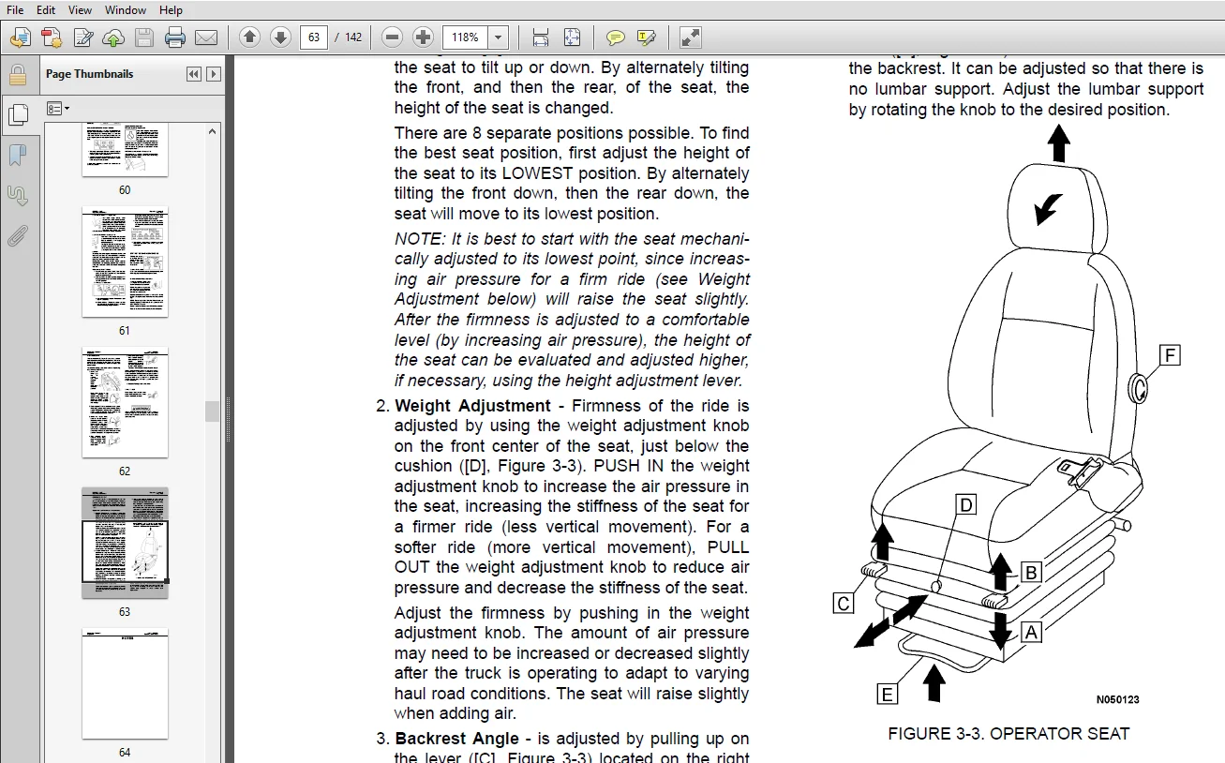
Task: Go to previous page with up arrow
Action: click(249, 37)
